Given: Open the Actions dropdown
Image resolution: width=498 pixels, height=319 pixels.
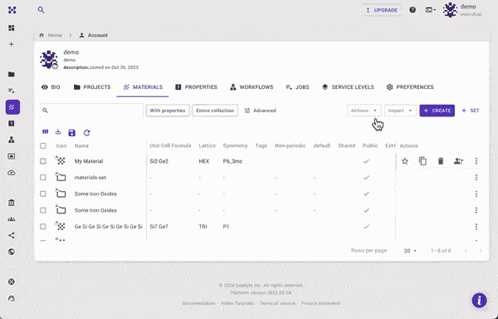Looking at the screenshot, I should point(364,110).
